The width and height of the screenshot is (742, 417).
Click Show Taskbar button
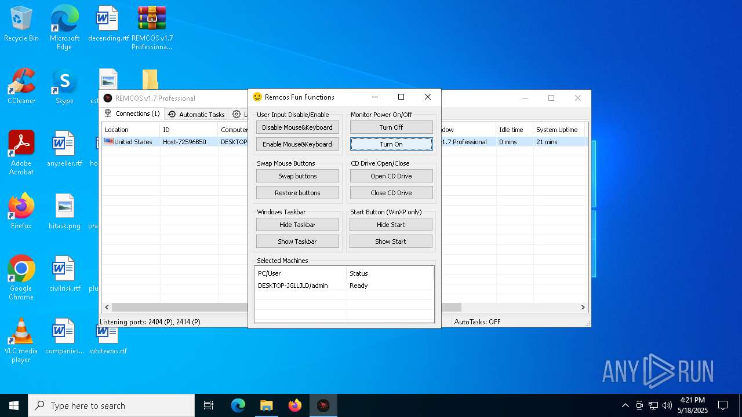[x=297, y=242]
